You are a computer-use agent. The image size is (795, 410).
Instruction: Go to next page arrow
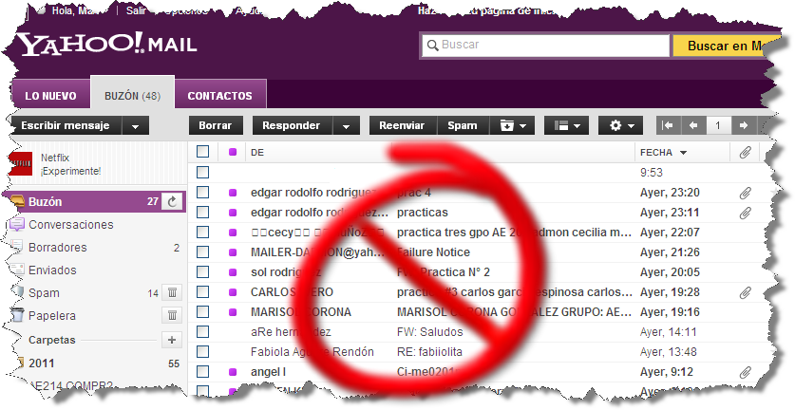(x=744, y=125)
